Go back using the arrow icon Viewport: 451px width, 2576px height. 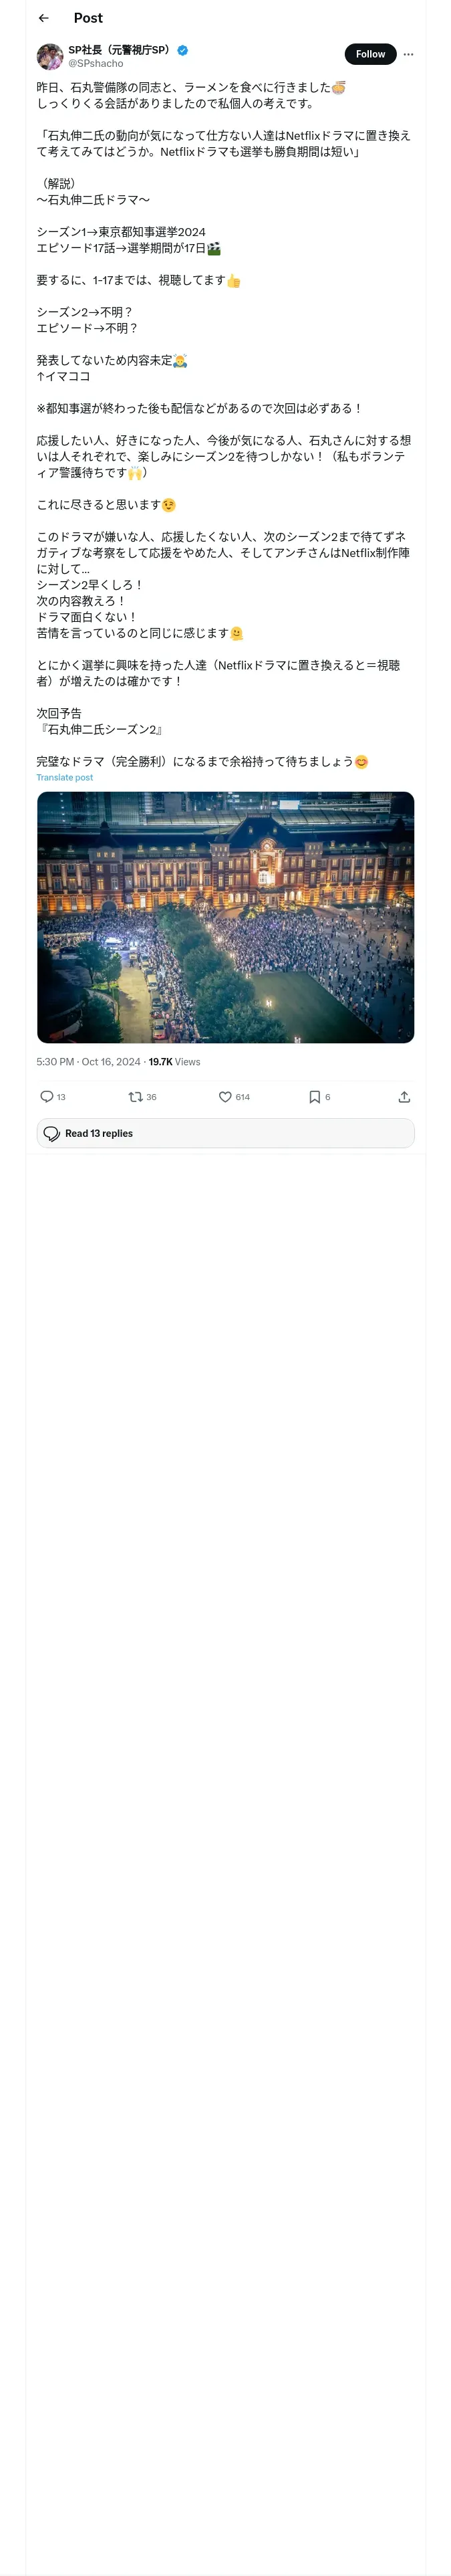tap(43, 18)
